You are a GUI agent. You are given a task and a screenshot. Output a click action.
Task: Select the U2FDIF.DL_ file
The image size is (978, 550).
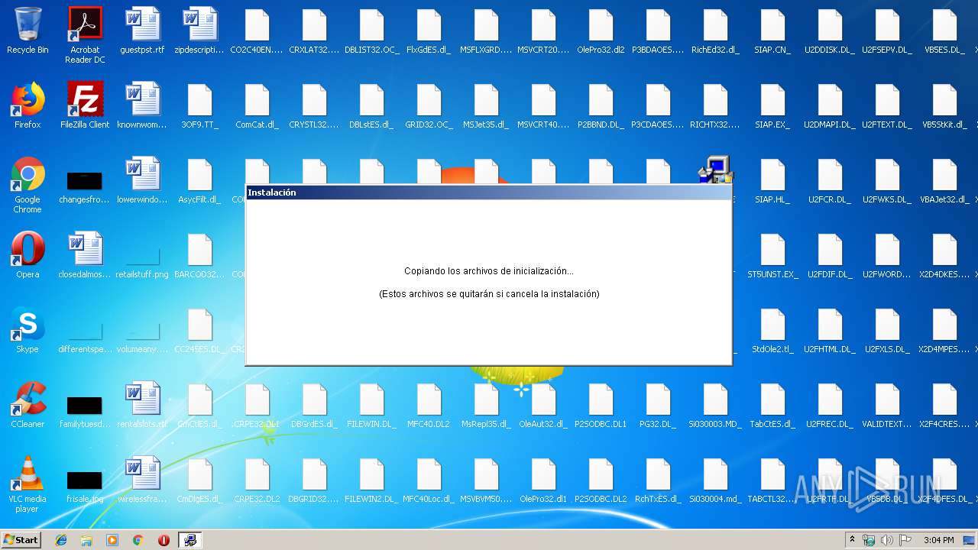pyautogui.click(x=830, y=255)
